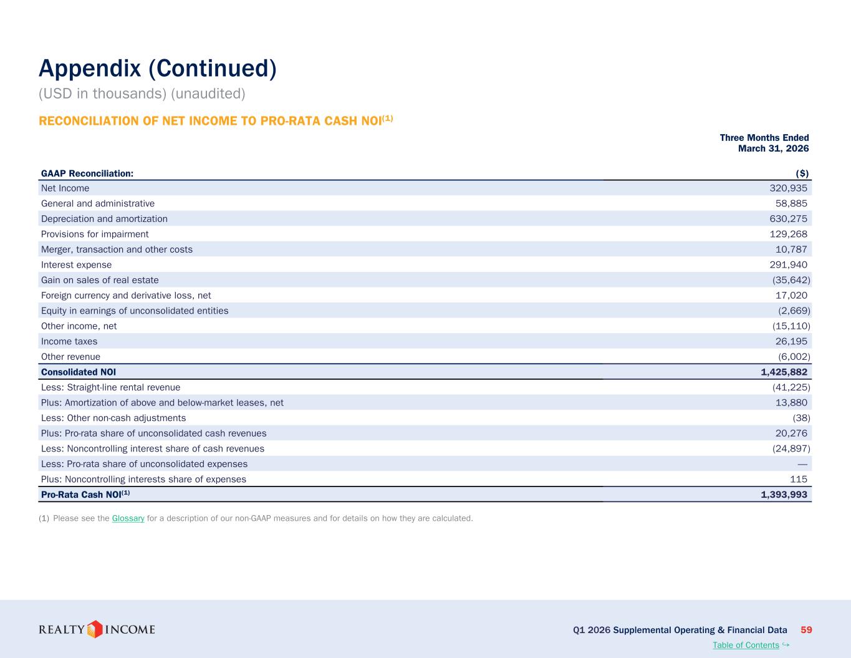The height and width of the screenshot is (658, 851).
Task: Select the Net Income value 320,935
Action: (788, 188)
